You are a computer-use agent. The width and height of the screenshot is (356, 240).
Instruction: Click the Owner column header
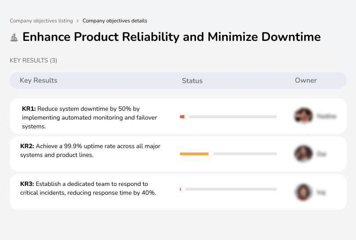click(x=305, y=80)
